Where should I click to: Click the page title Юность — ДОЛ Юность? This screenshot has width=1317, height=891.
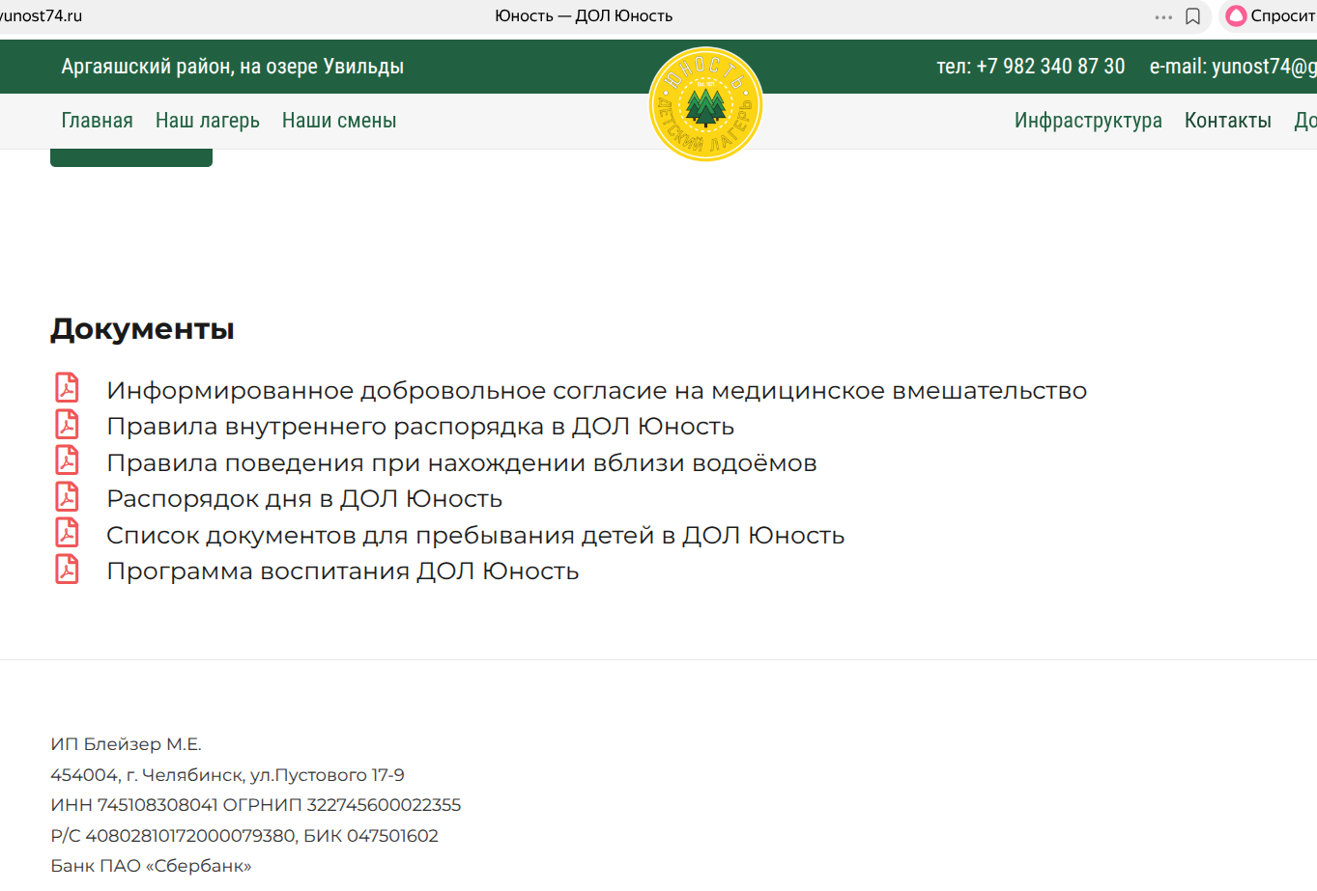584,16
